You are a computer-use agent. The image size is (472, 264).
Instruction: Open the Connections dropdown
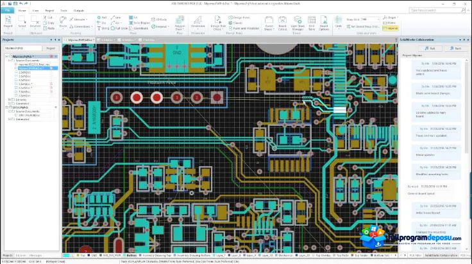[x=81, y=27]
